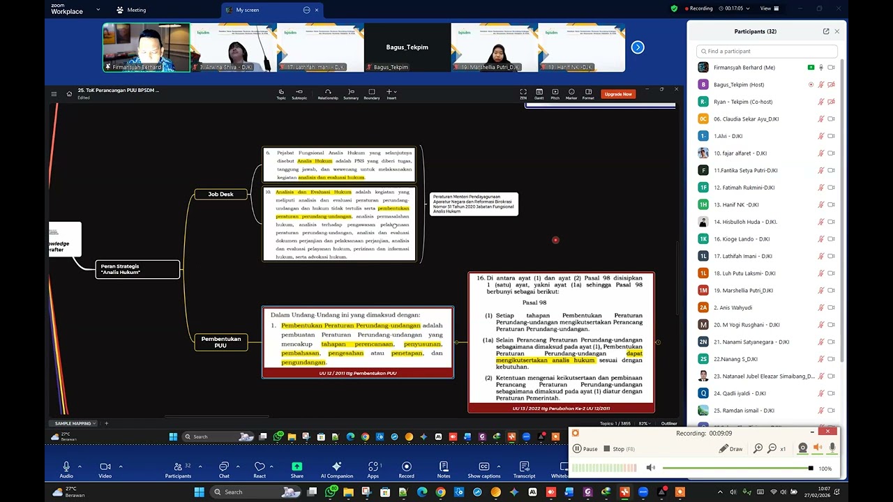
Task: Toggle the Outliner view
Action: click(x=669, y=423)
